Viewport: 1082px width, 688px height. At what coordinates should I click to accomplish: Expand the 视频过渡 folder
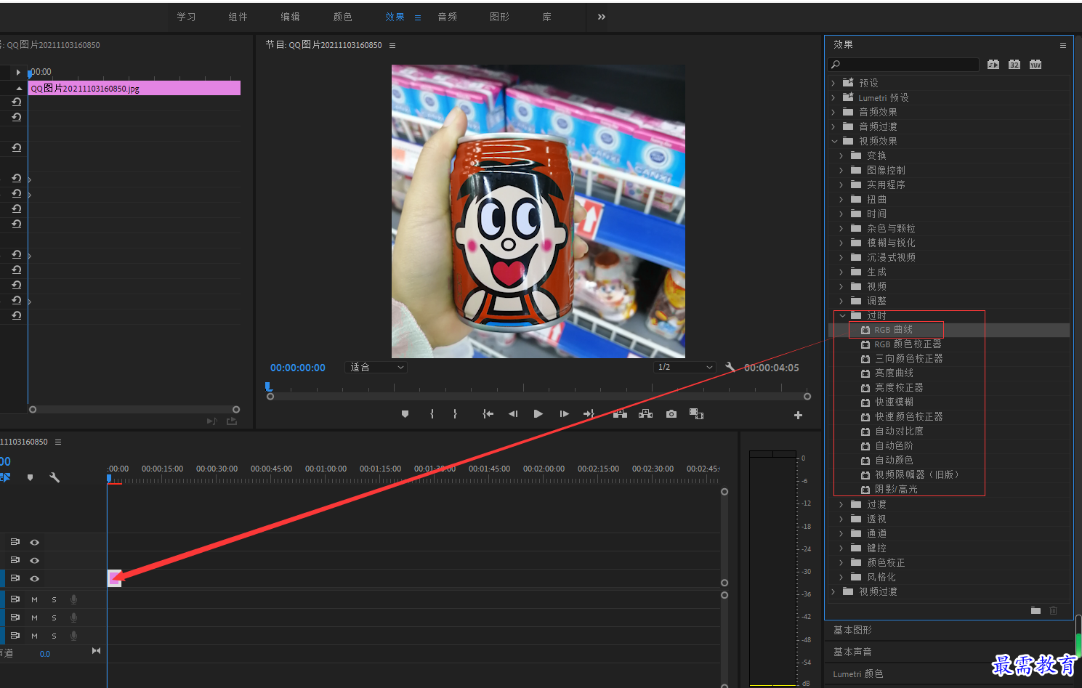coord(833,591)
